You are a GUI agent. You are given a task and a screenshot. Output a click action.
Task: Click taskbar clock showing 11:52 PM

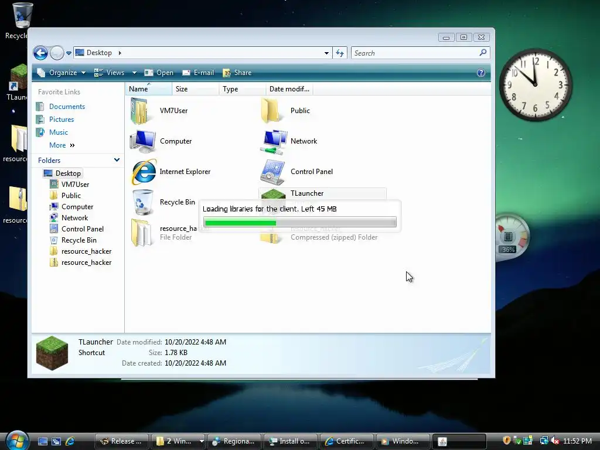click(x=577, y=441)
